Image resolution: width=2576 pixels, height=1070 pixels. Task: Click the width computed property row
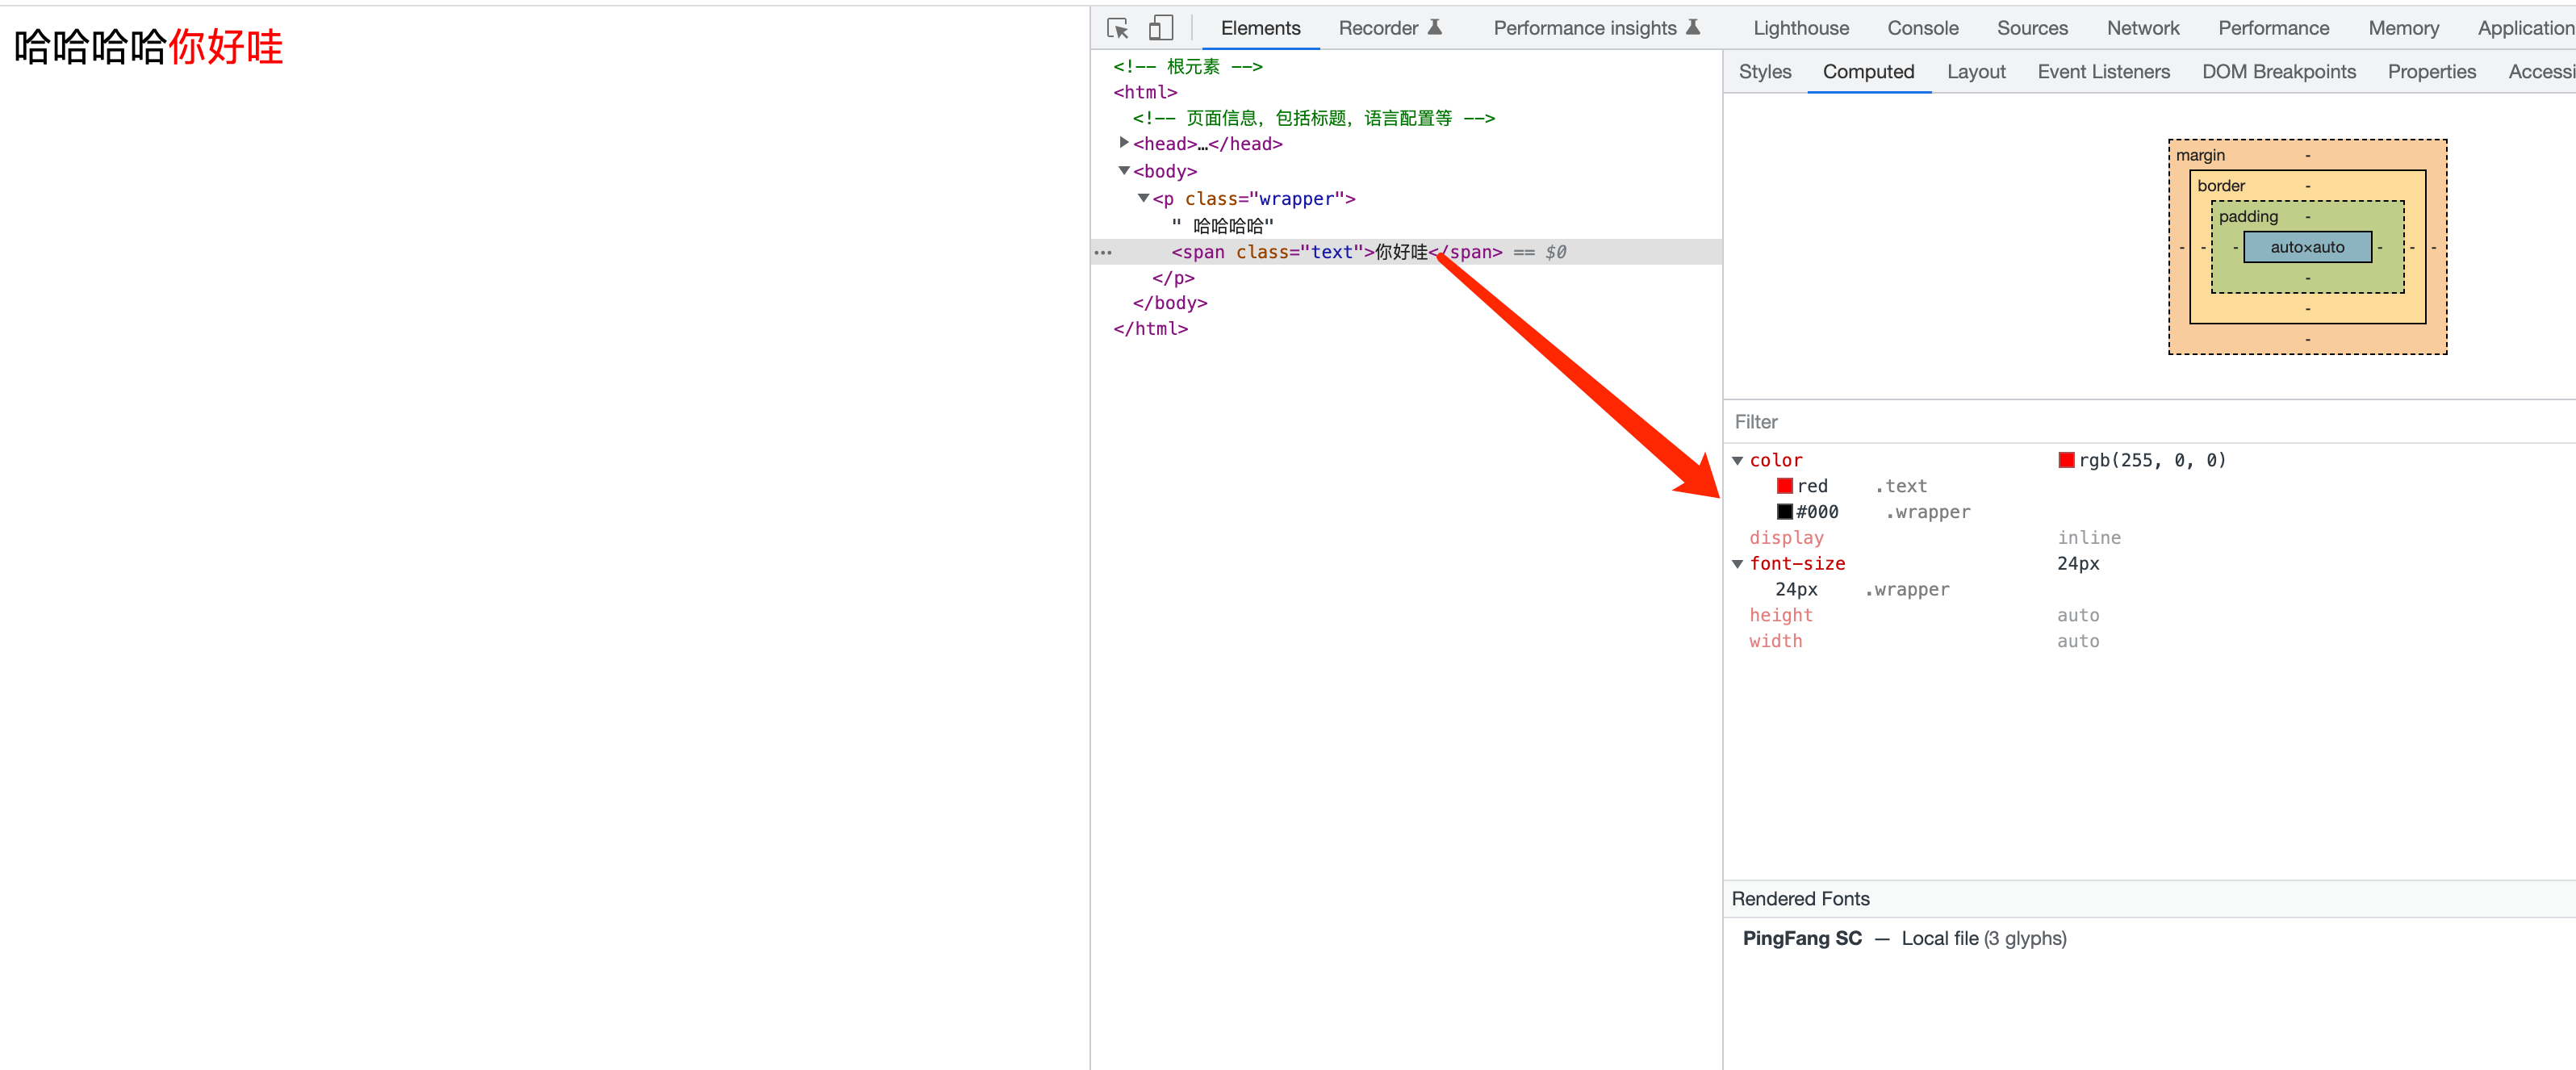pyautogui.click(x=2150, y=641)
